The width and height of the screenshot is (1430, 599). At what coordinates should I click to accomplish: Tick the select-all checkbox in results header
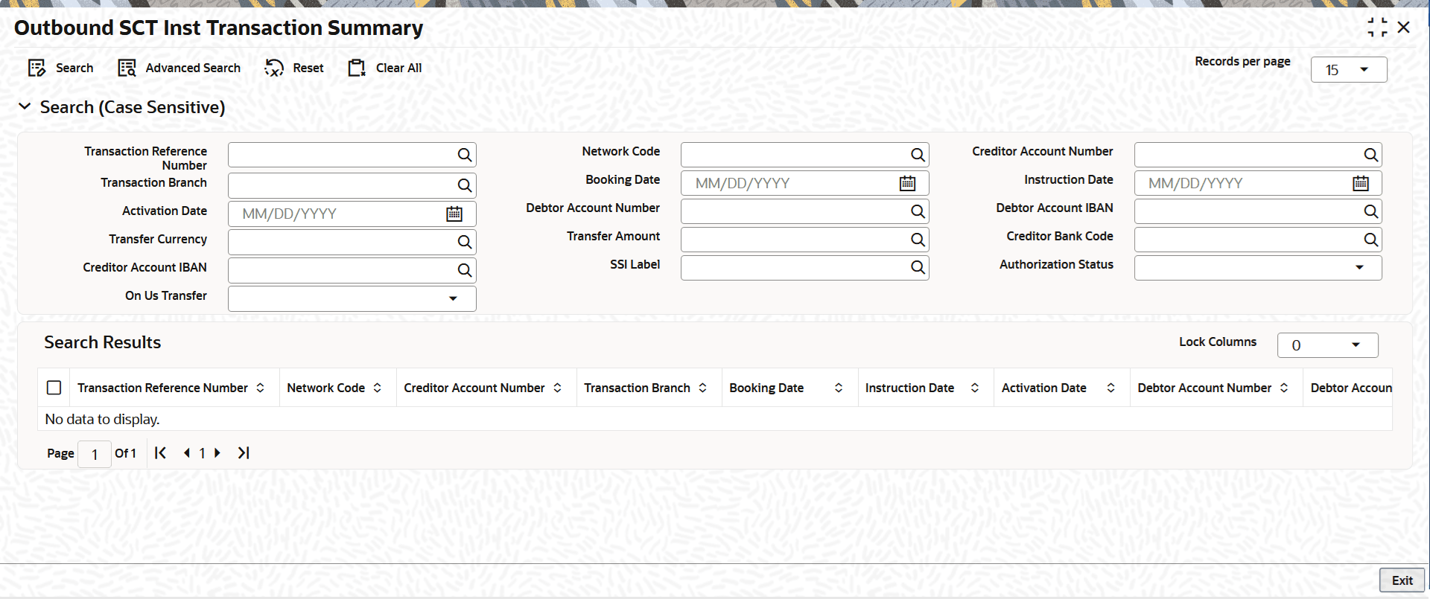[x=54, y=388]
